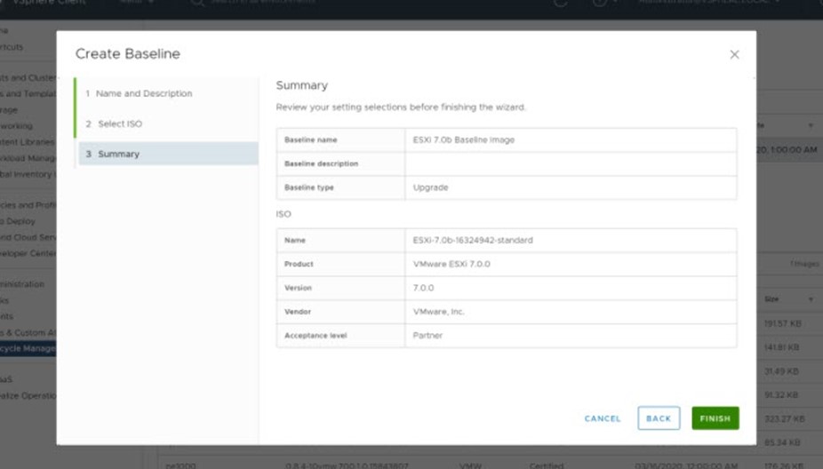823x469 pixels.
Task: Open Content Libraries in the background sidebar
Action: (28, 142)
